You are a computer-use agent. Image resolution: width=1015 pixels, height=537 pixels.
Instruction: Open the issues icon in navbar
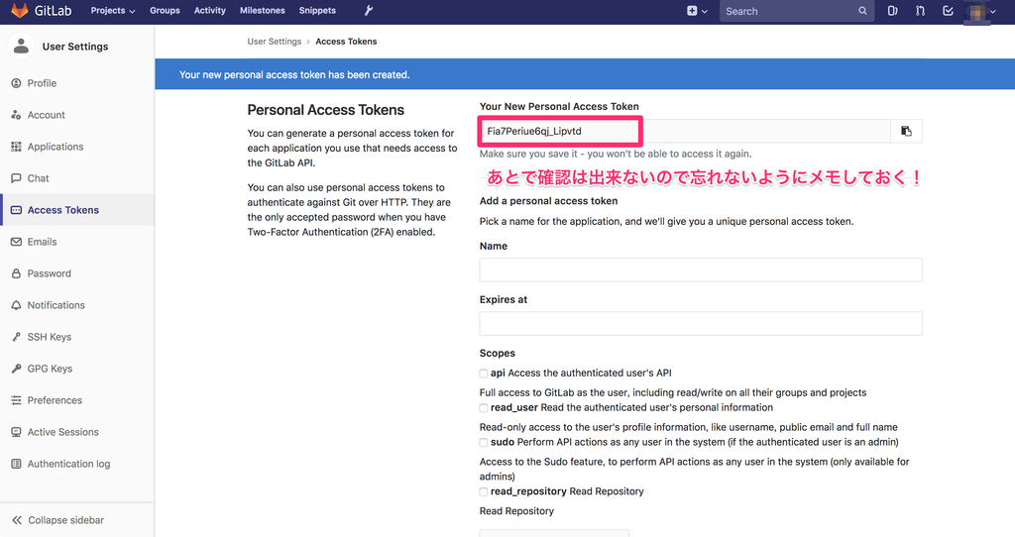pyautogui.click(x=893, y=11)
